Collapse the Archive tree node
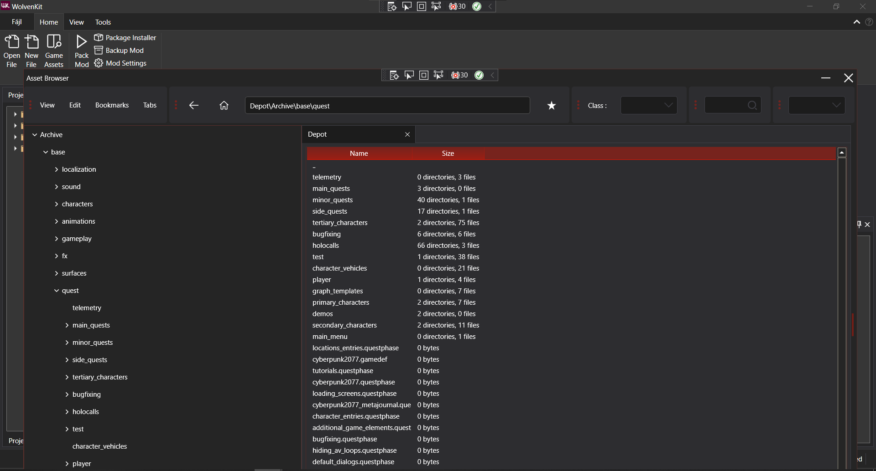 [35, 135]
